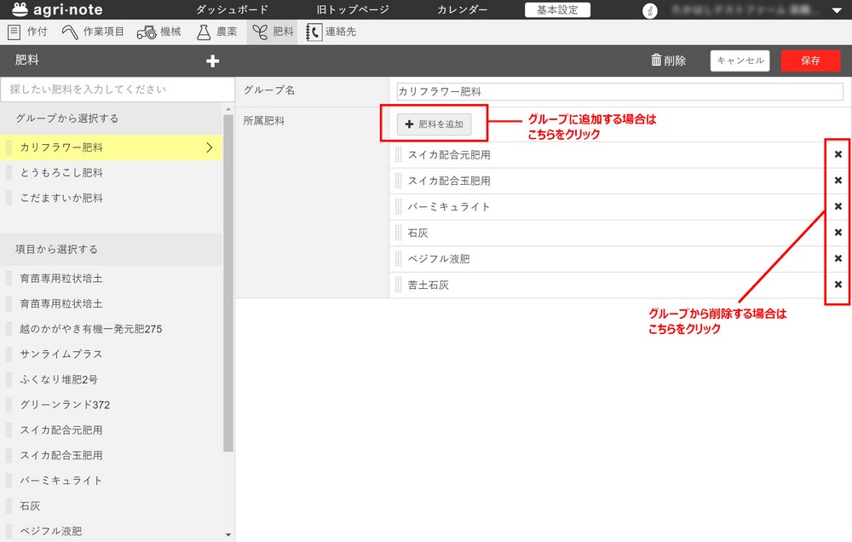Focus the fertilizer search input field

point(117,89)
